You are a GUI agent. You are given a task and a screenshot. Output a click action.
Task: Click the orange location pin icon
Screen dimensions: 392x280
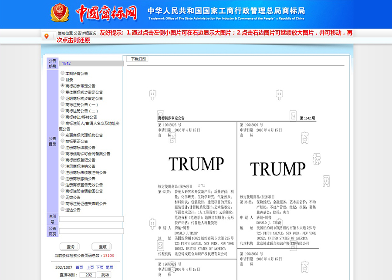(47, 36)
